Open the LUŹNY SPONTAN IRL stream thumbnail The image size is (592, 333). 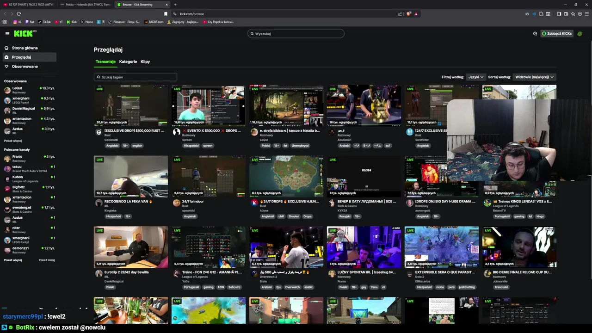[364, 247]
